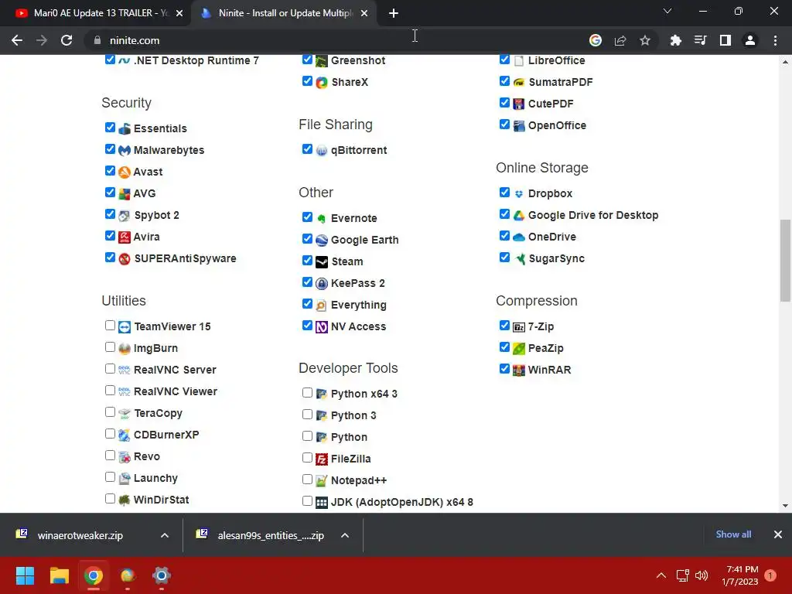Click the Malwarebytes app icon
The height and width of the screenshot is (594, 792).
click(125, 151)
